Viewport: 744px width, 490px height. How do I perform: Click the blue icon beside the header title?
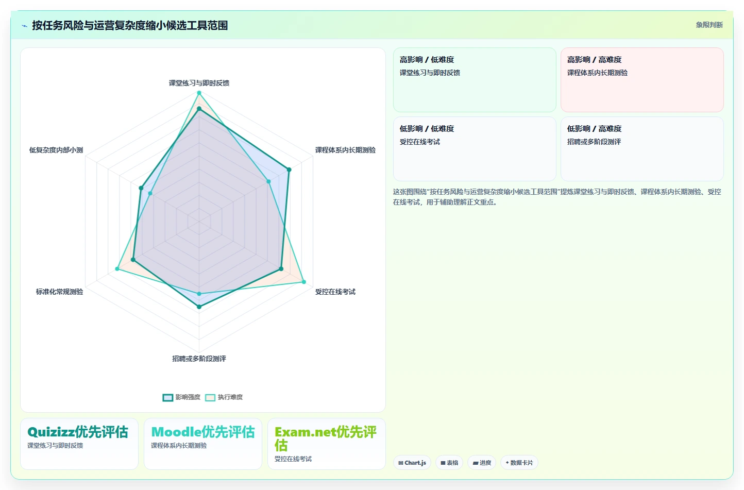(x=24, y=26)
